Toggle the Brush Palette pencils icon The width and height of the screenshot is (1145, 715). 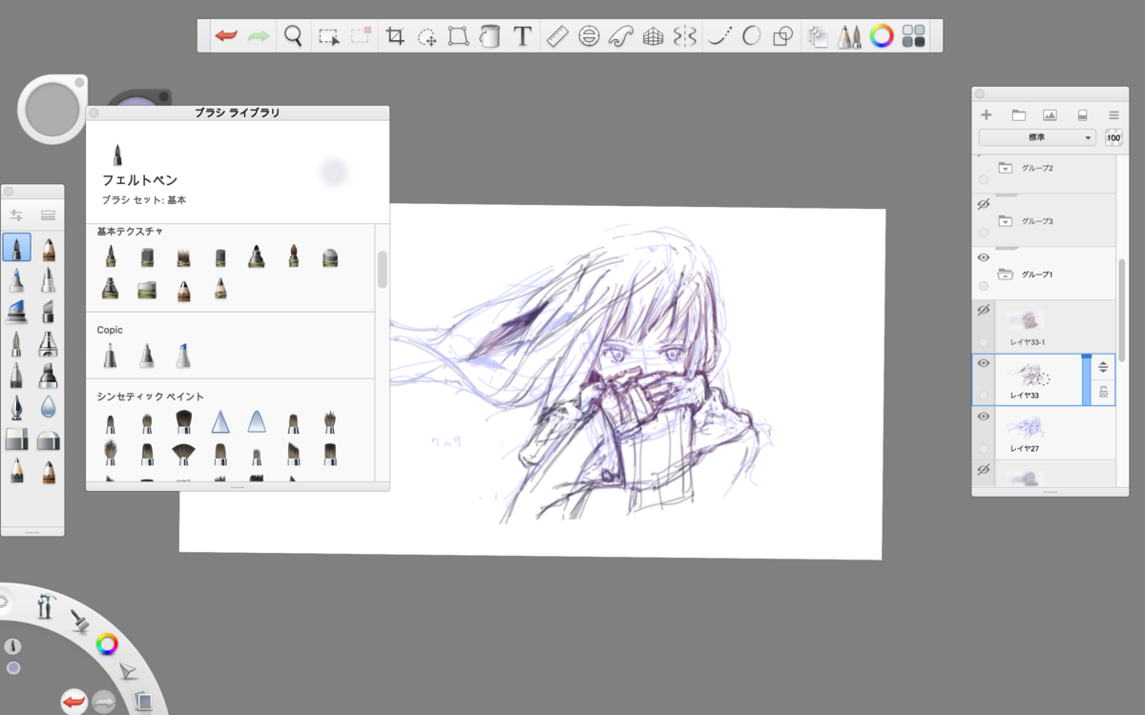[x=848, y=36]
